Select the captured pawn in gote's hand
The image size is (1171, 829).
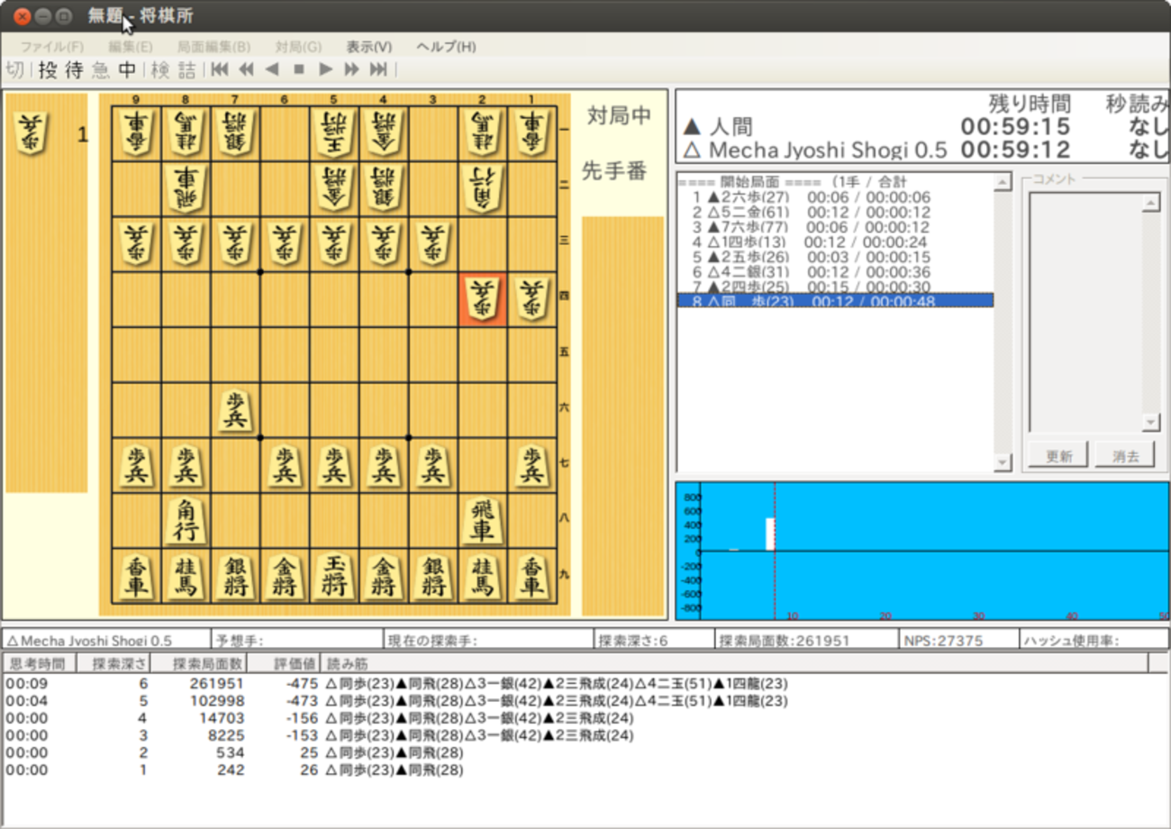[32, 133]
